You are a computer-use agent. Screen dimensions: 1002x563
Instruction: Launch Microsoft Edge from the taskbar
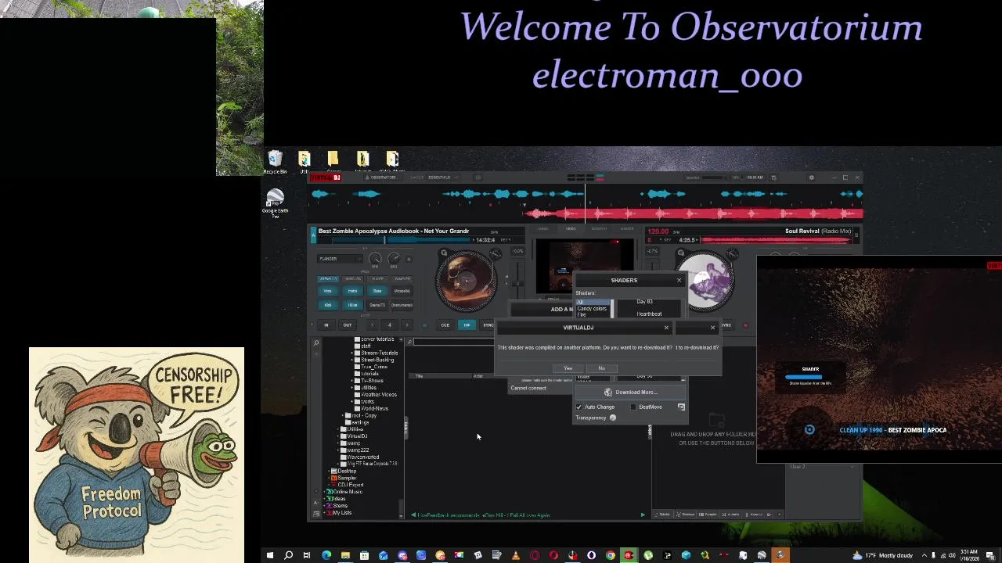(x=326, y=556)
